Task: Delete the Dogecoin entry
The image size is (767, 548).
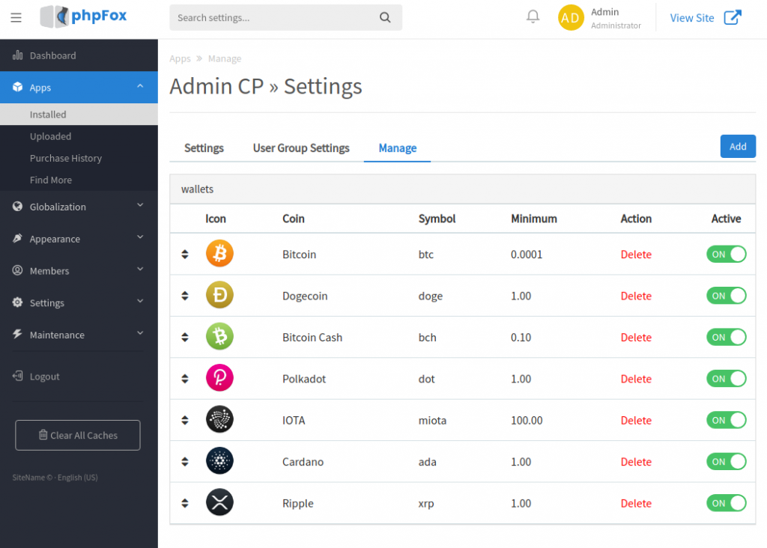Action: (636, 295)
